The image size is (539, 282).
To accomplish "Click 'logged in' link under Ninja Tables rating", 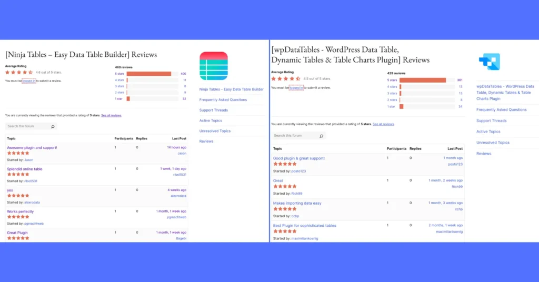I will [x=29, y=81].
